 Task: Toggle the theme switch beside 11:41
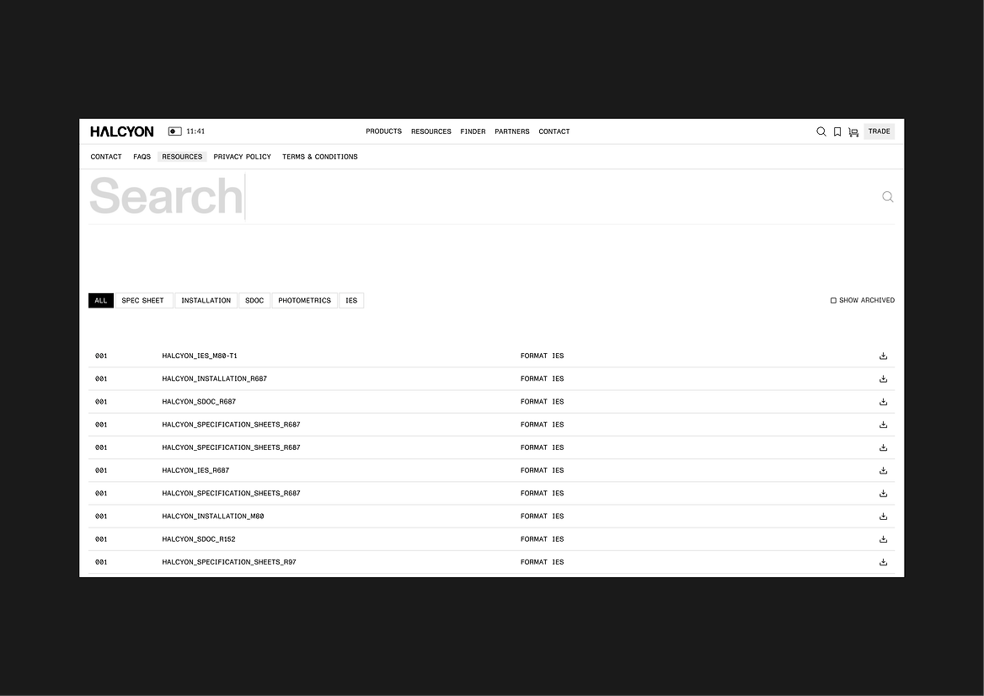coord(175,131)
